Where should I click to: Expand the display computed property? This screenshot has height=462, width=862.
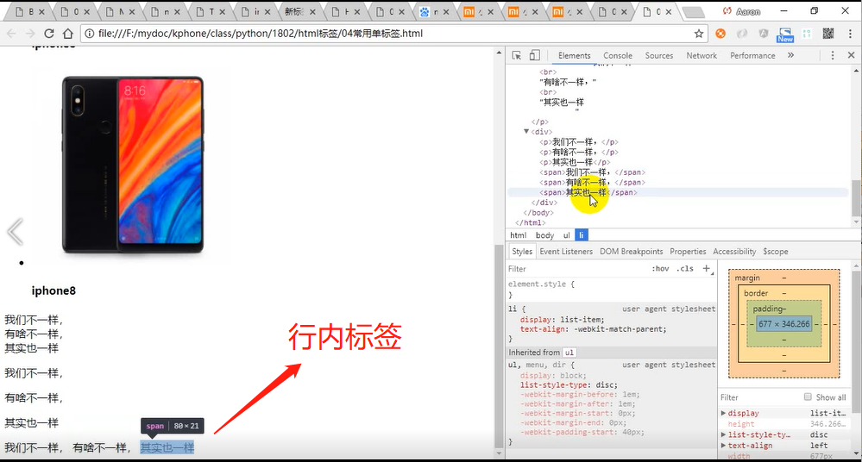click(x=723, y=413)
